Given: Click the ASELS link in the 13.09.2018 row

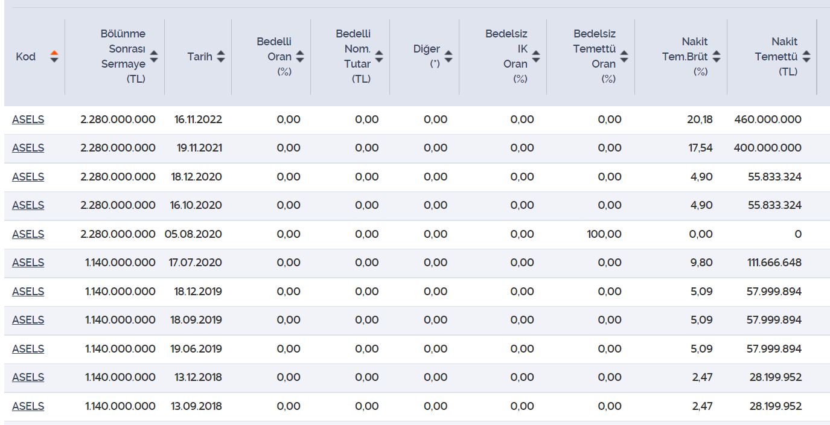Looking at the screenshot, I should point(28,406).
